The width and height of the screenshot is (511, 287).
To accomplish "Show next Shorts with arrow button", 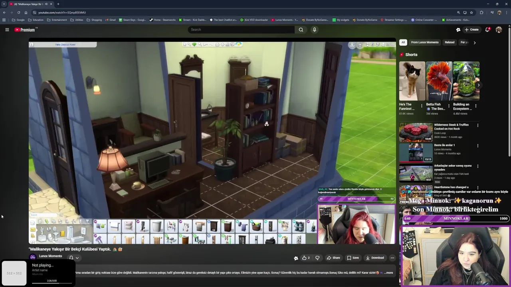I will (478, 85).
